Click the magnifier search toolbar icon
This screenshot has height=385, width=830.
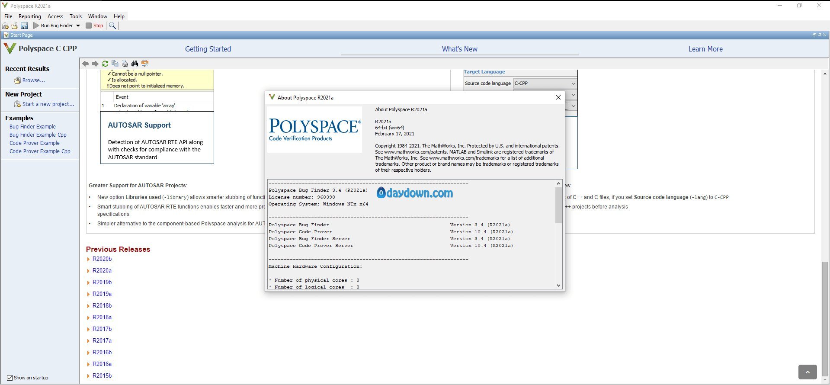click(x=112, y=26)
